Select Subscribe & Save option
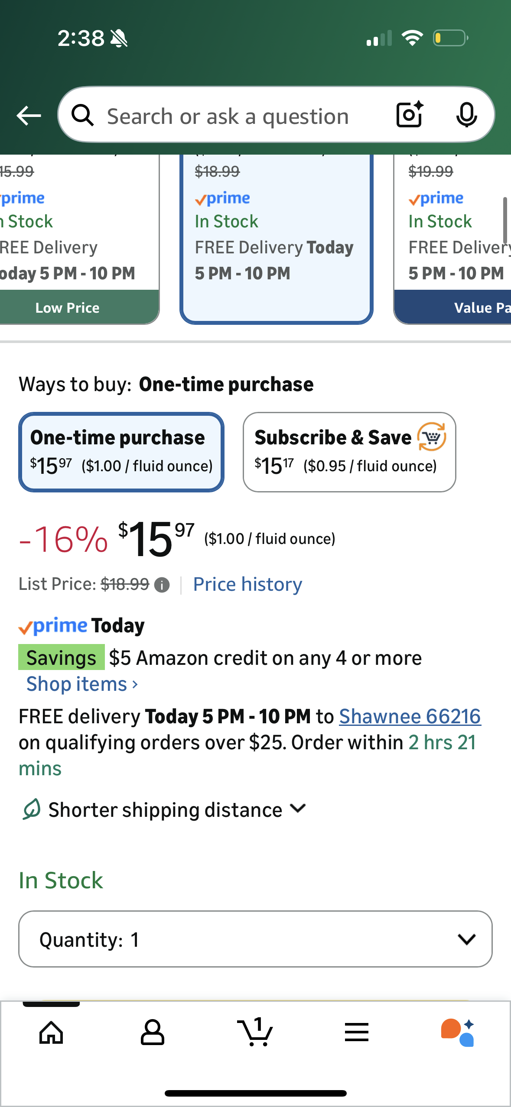Screen dimensions: 511x1107 [x=349, y=452]
